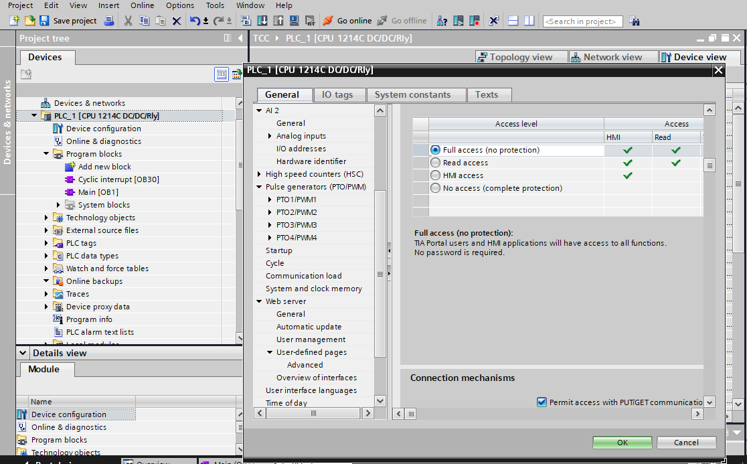This screenshot has height=464, width=747.
Task: Download to device toolbar icon
Action: [x=262, y=21]
